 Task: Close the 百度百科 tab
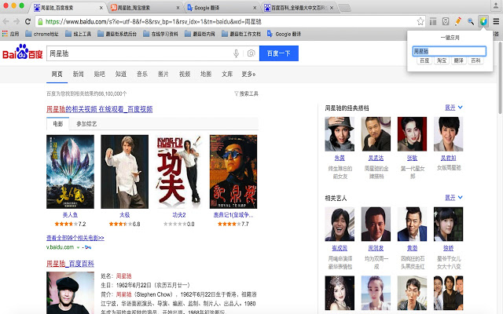tap(332, 8)
